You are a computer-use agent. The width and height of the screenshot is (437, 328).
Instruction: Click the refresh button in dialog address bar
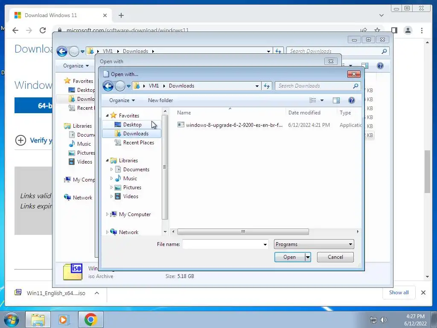[267, 86]
